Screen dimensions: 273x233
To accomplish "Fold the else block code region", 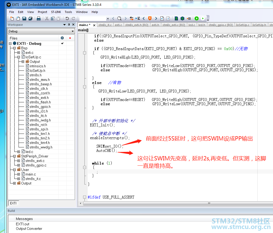I will (x=85, y=87).
